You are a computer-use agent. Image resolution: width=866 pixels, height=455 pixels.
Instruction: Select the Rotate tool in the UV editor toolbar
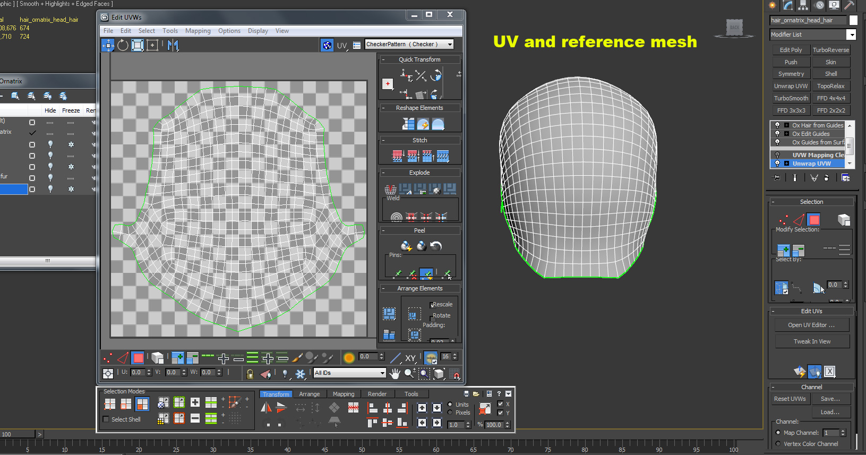pyautogui.click(x=123, y=45)
